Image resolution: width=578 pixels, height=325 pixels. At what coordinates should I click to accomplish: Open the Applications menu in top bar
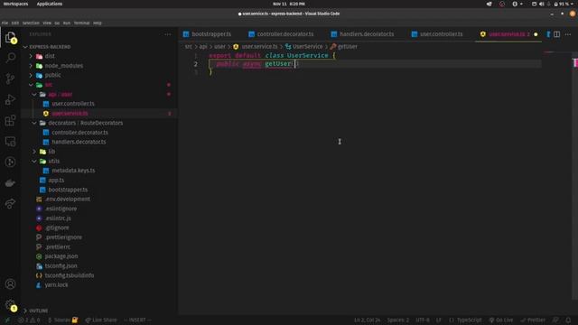(x=50, y=4)
